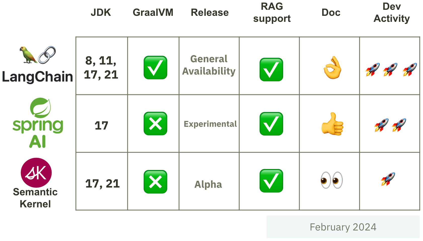The image size is (423, 241).
Task: Click the February 2024 date box
Action: pyautogui.click(x=343, y=227)
